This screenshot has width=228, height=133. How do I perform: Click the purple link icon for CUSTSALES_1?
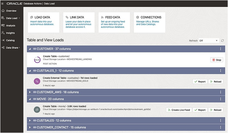(x=37, y=81)
